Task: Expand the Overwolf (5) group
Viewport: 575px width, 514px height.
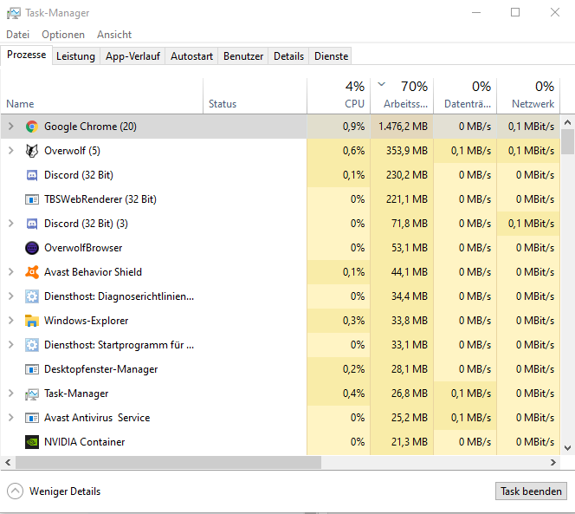Action: (x=11, y=151)
